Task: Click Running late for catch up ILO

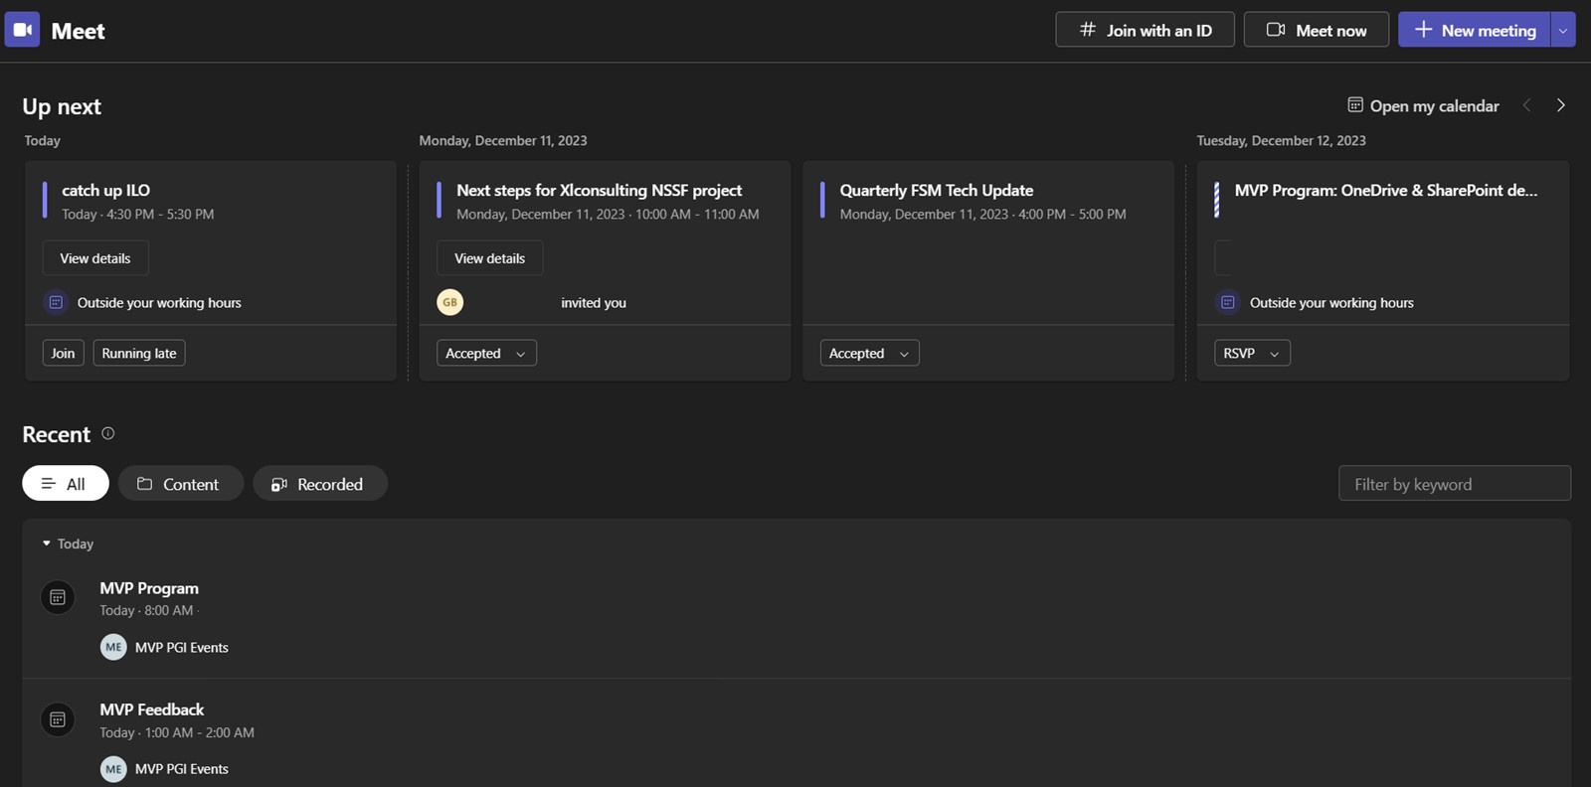Action: 139,353
